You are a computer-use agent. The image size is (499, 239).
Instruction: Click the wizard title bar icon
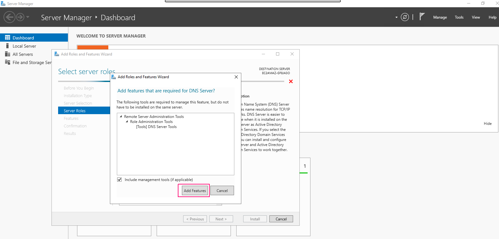(x=57, y=54)
